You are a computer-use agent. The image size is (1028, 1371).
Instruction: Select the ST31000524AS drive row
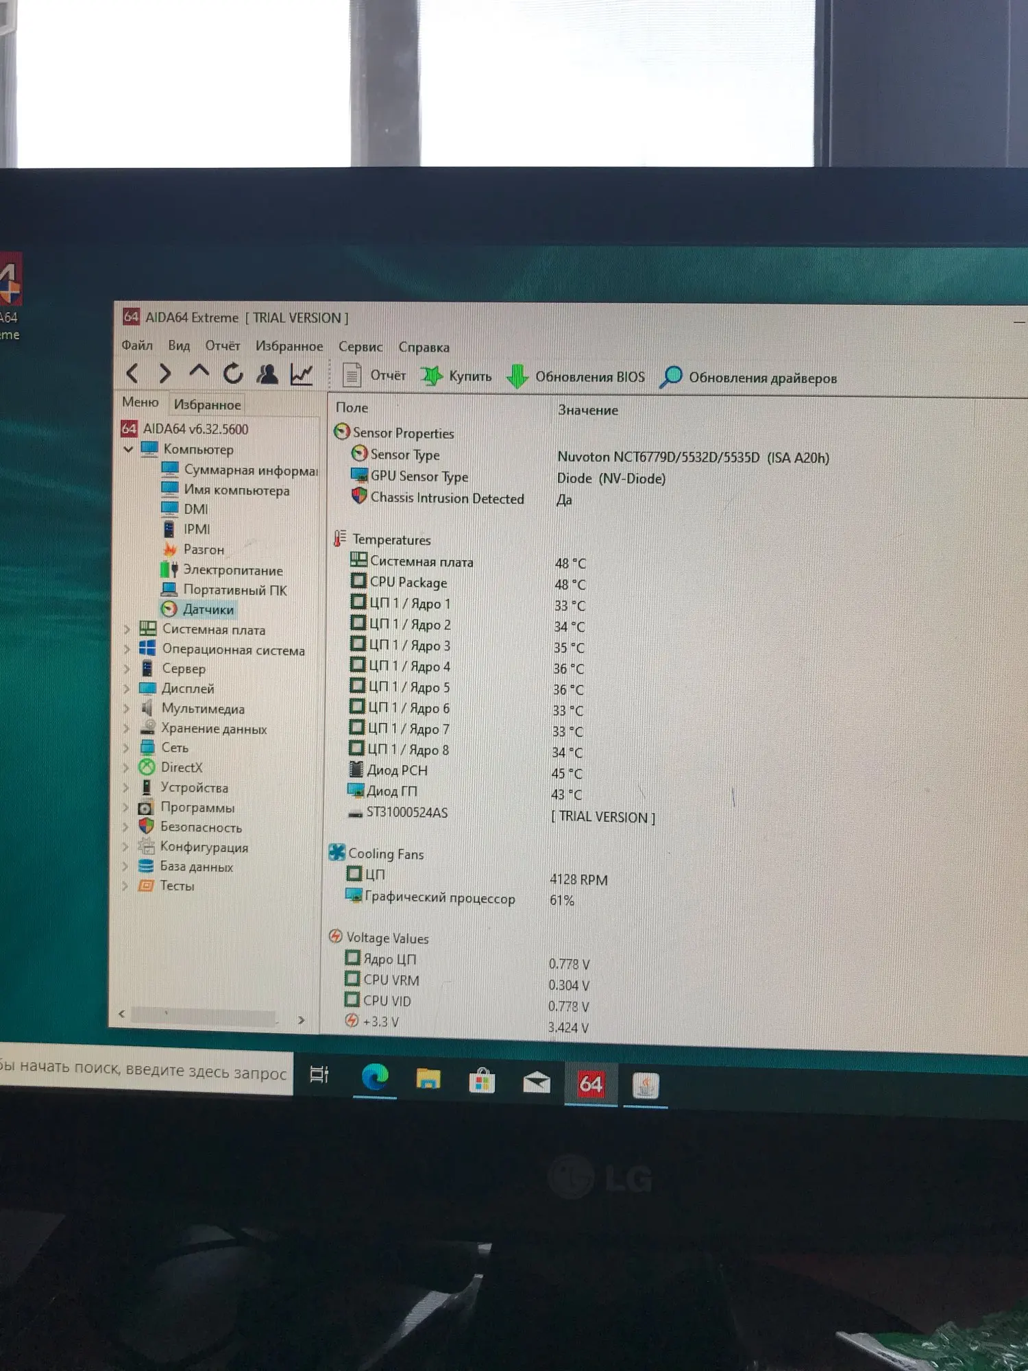pos(502,814)
